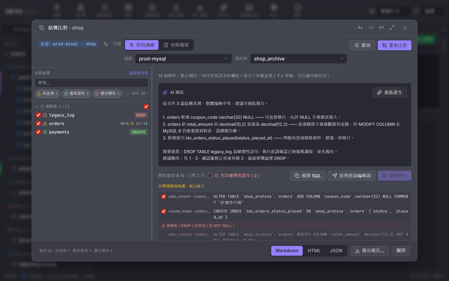This screenshot has height=281, width=449.
Task: Toggle the 有差異 1 filter chip
Action: point(47,94)
